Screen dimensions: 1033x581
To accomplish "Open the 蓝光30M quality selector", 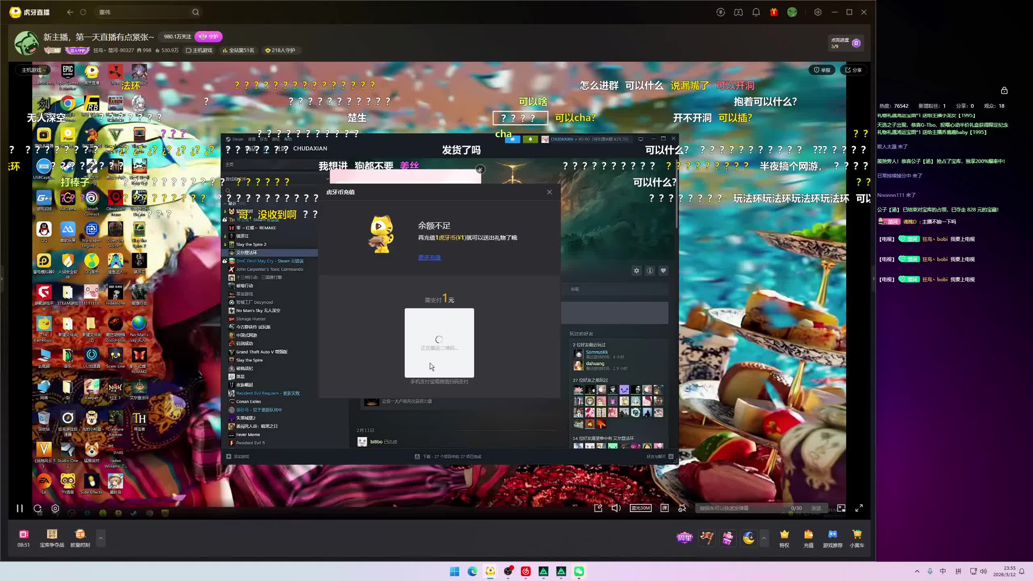I will coord(640,508).
